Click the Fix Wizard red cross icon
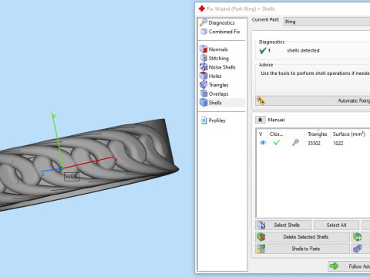Viewport: 370px width, 278px height. [x=202, y=8]
